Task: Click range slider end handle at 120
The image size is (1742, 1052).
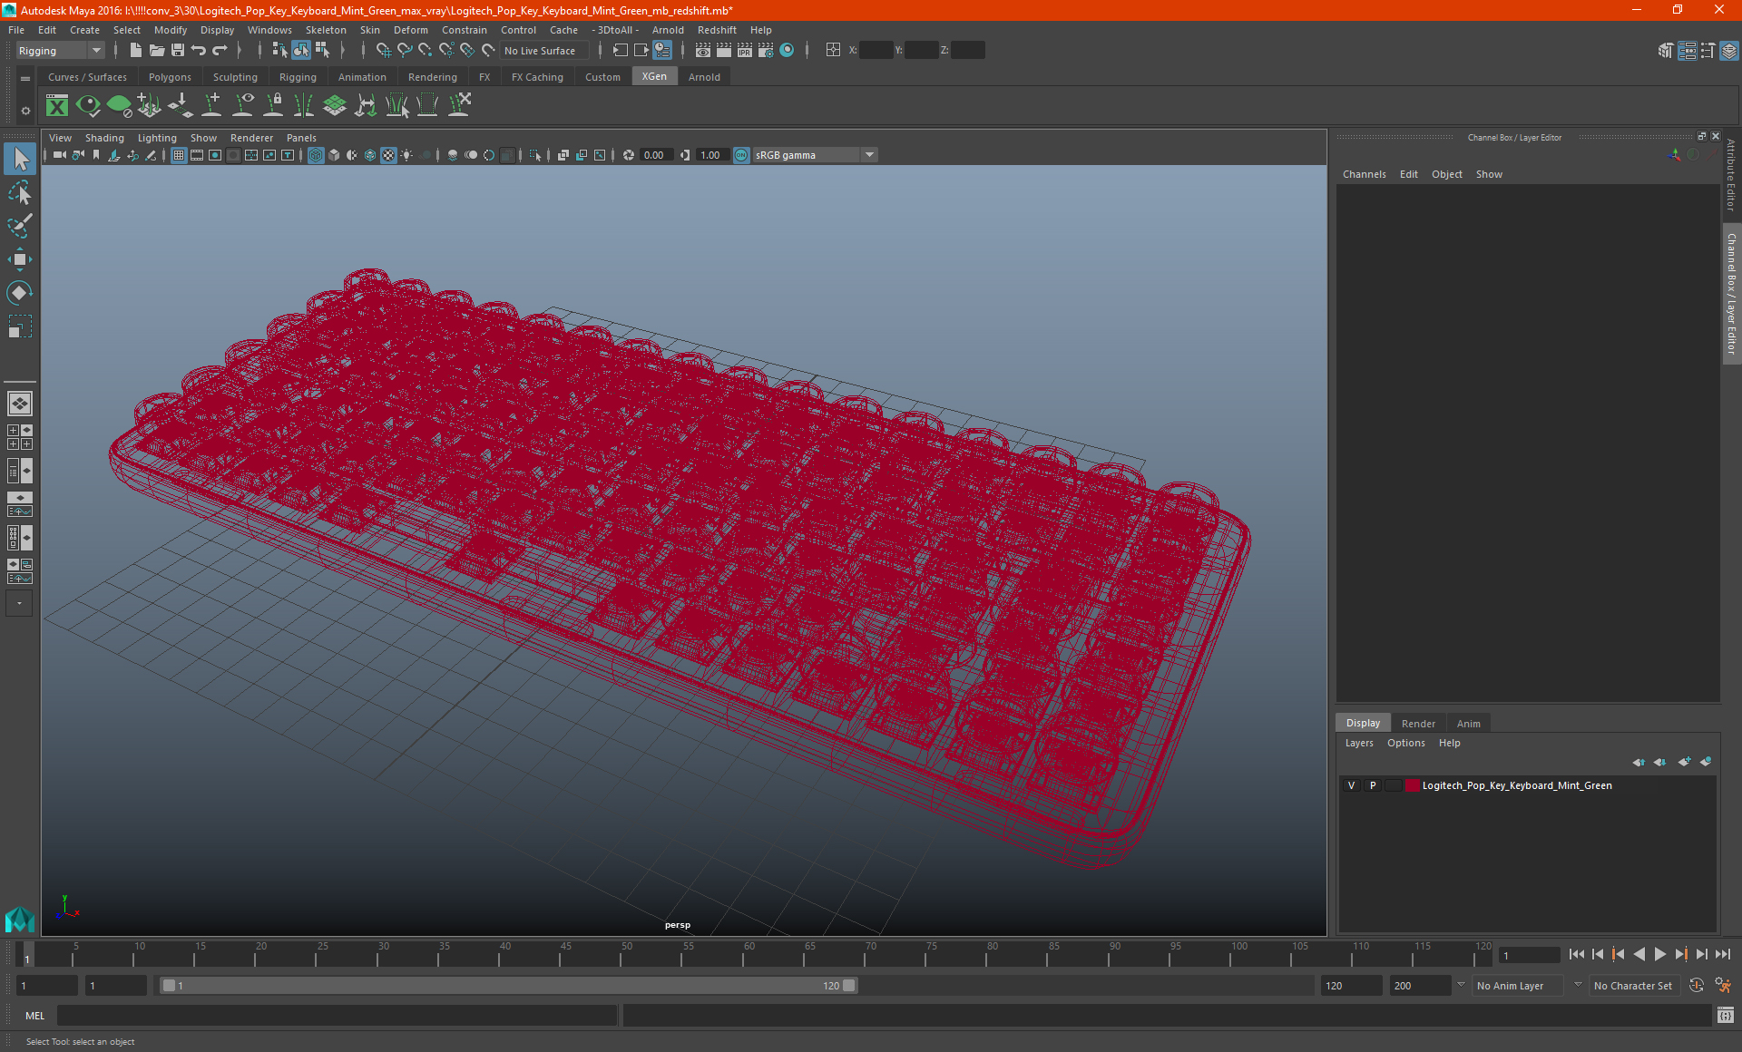Action: (849, 986)
